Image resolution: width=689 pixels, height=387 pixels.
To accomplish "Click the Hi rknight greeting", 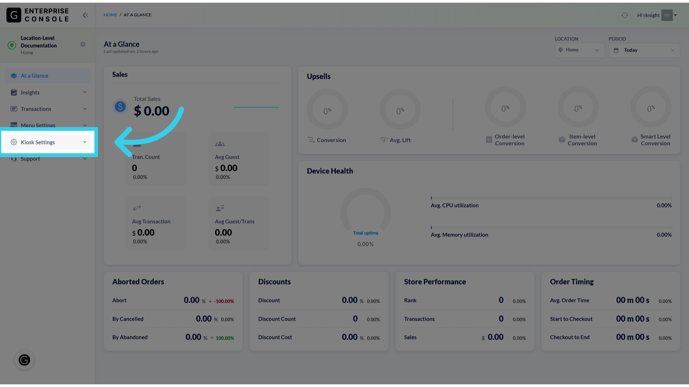I will pyautogui.click(x=648, y=15).
